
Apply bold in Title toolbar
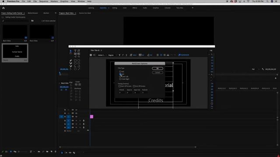pyautogui.click(x=119, y=55)
